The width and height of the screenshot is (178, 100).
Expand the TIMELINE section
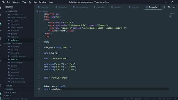tap(9, 89)
